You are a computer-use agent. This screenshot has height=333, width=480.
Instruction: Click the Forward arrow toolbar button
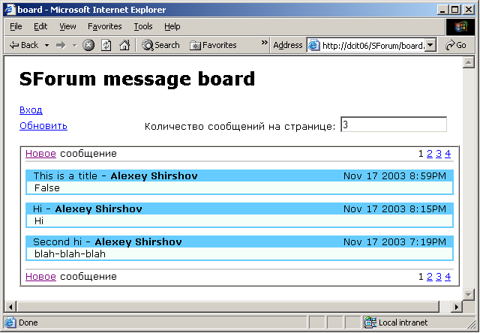click(61, 45)
